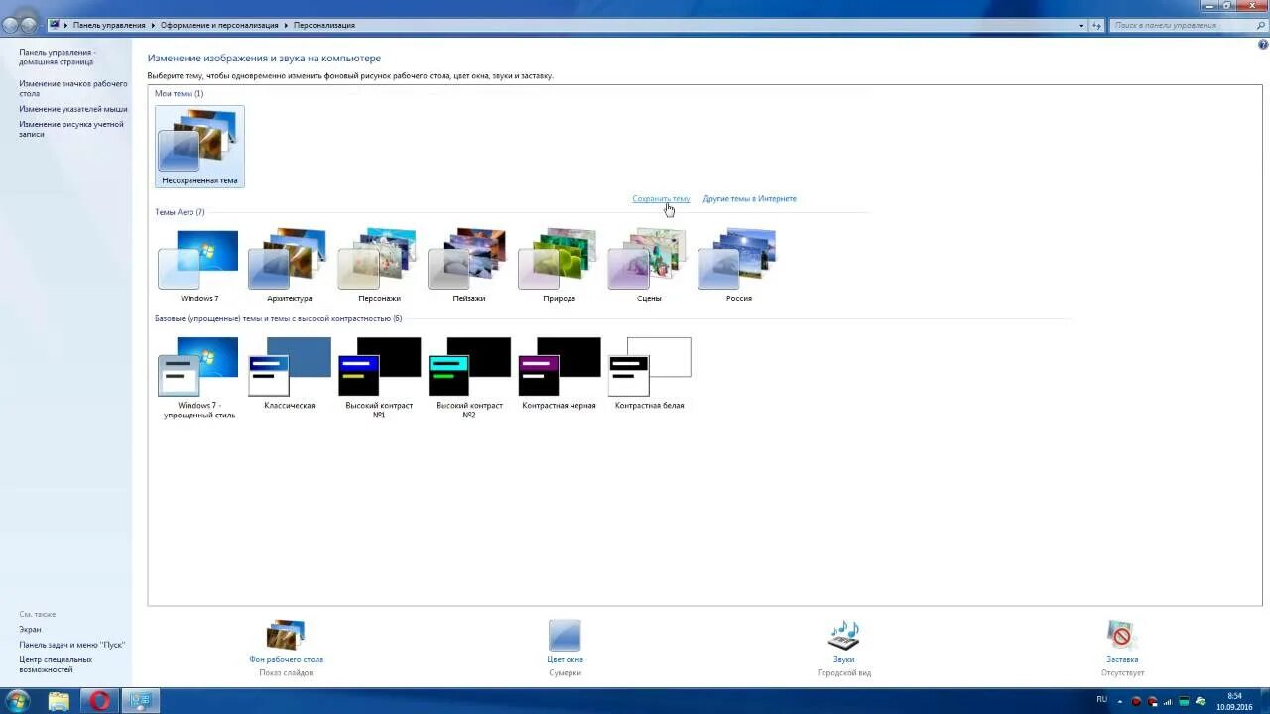1270x714 pixels.
Task: Open Opera browser from the taskbar
Action: pyautogui.click(x=99, y=701)
